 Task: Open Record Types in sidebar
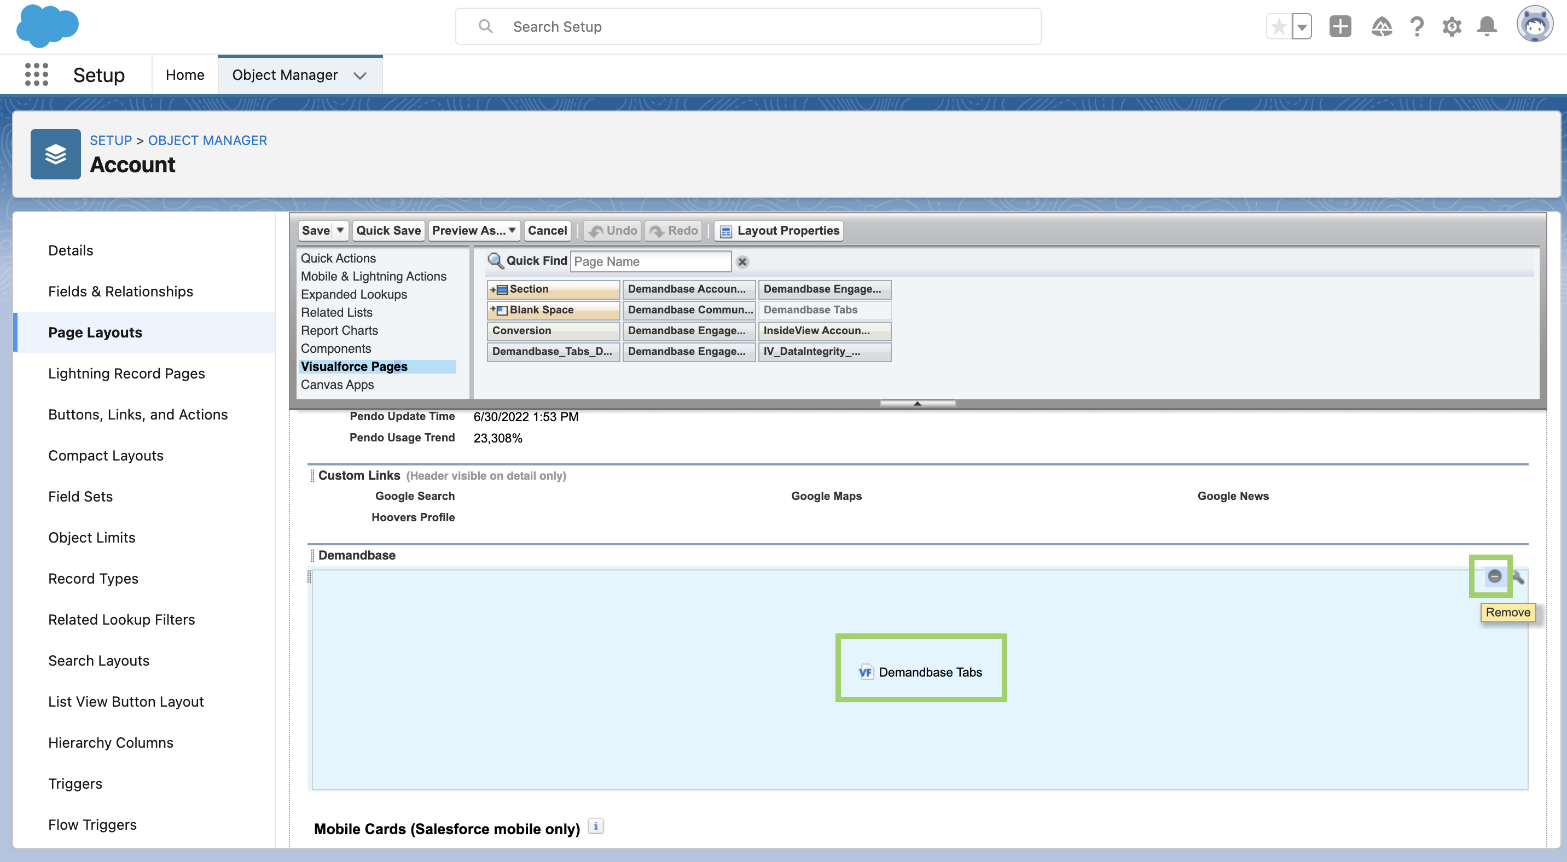(x=93, y=579)
